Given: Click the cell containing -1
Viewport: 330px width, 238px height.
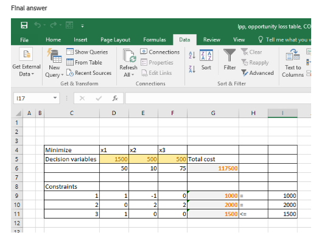Looking at the screenshot, I should pyautogui.click(x=143, y=196).
